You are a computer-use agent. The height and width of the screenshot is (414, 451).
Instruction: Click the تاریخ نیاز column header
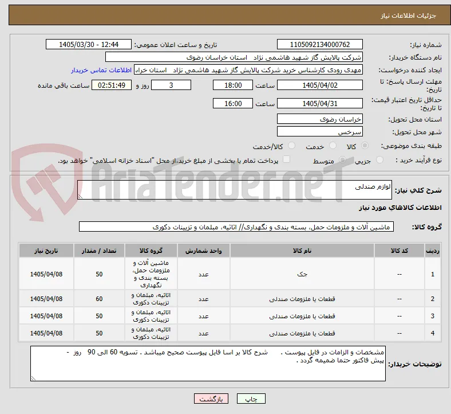click(x=46, y=251)
